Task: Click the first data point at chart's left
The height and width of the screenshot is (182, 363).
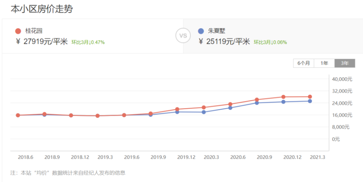Action: click(x=18, y=115)
